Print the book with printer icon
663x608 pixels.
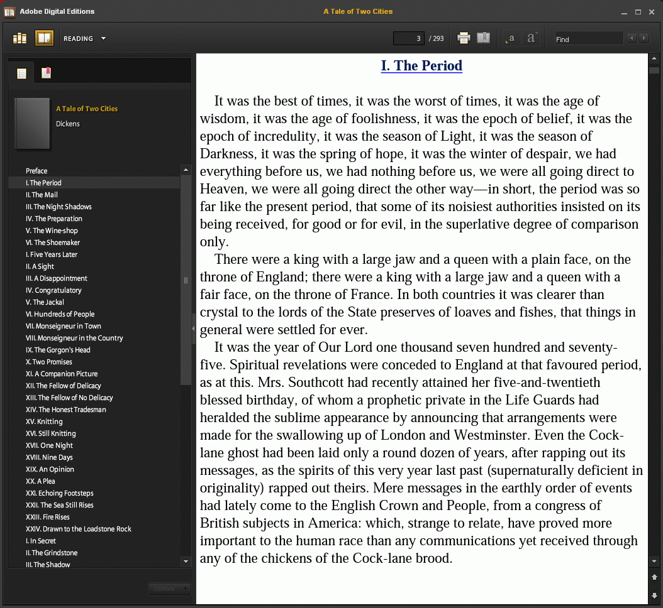(464, 38)
